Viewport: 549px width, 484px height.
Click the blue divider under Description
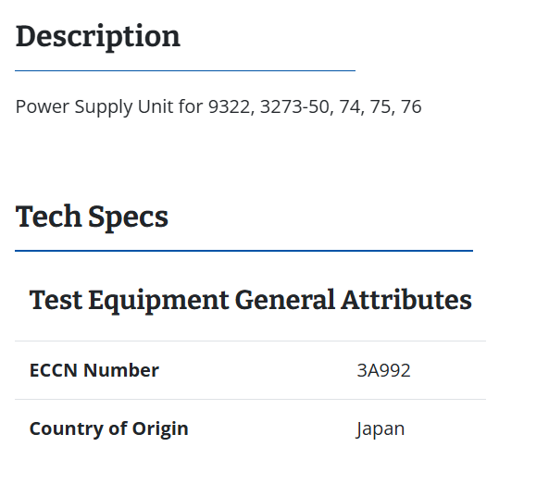[x=185, y=70]
